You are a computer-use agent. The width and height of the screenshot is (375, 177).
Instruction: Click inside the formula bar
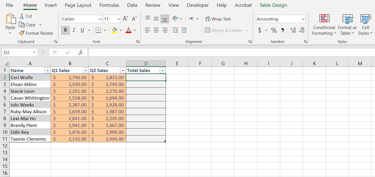click(232, 52)
